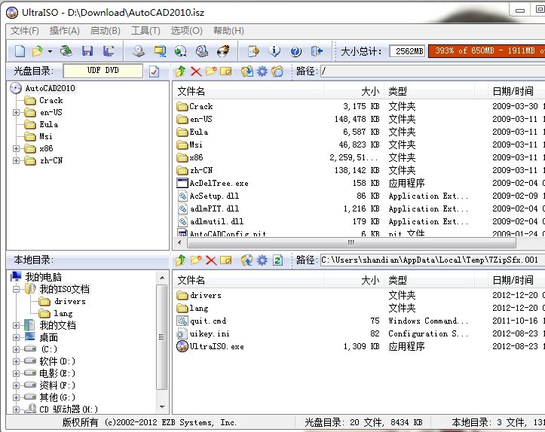The width and height of the screenshot is (545, 432).
Task: Click New Folder icon in local toolbar
Action: 196,260
